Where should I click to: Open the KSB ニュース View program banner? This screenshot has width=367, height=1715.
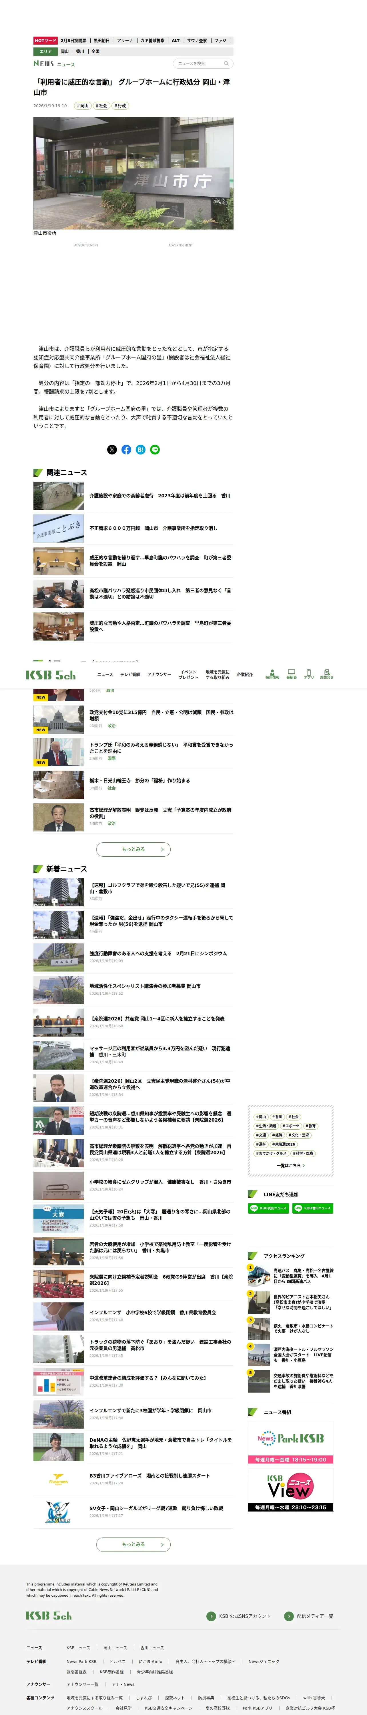point(290,1491)
